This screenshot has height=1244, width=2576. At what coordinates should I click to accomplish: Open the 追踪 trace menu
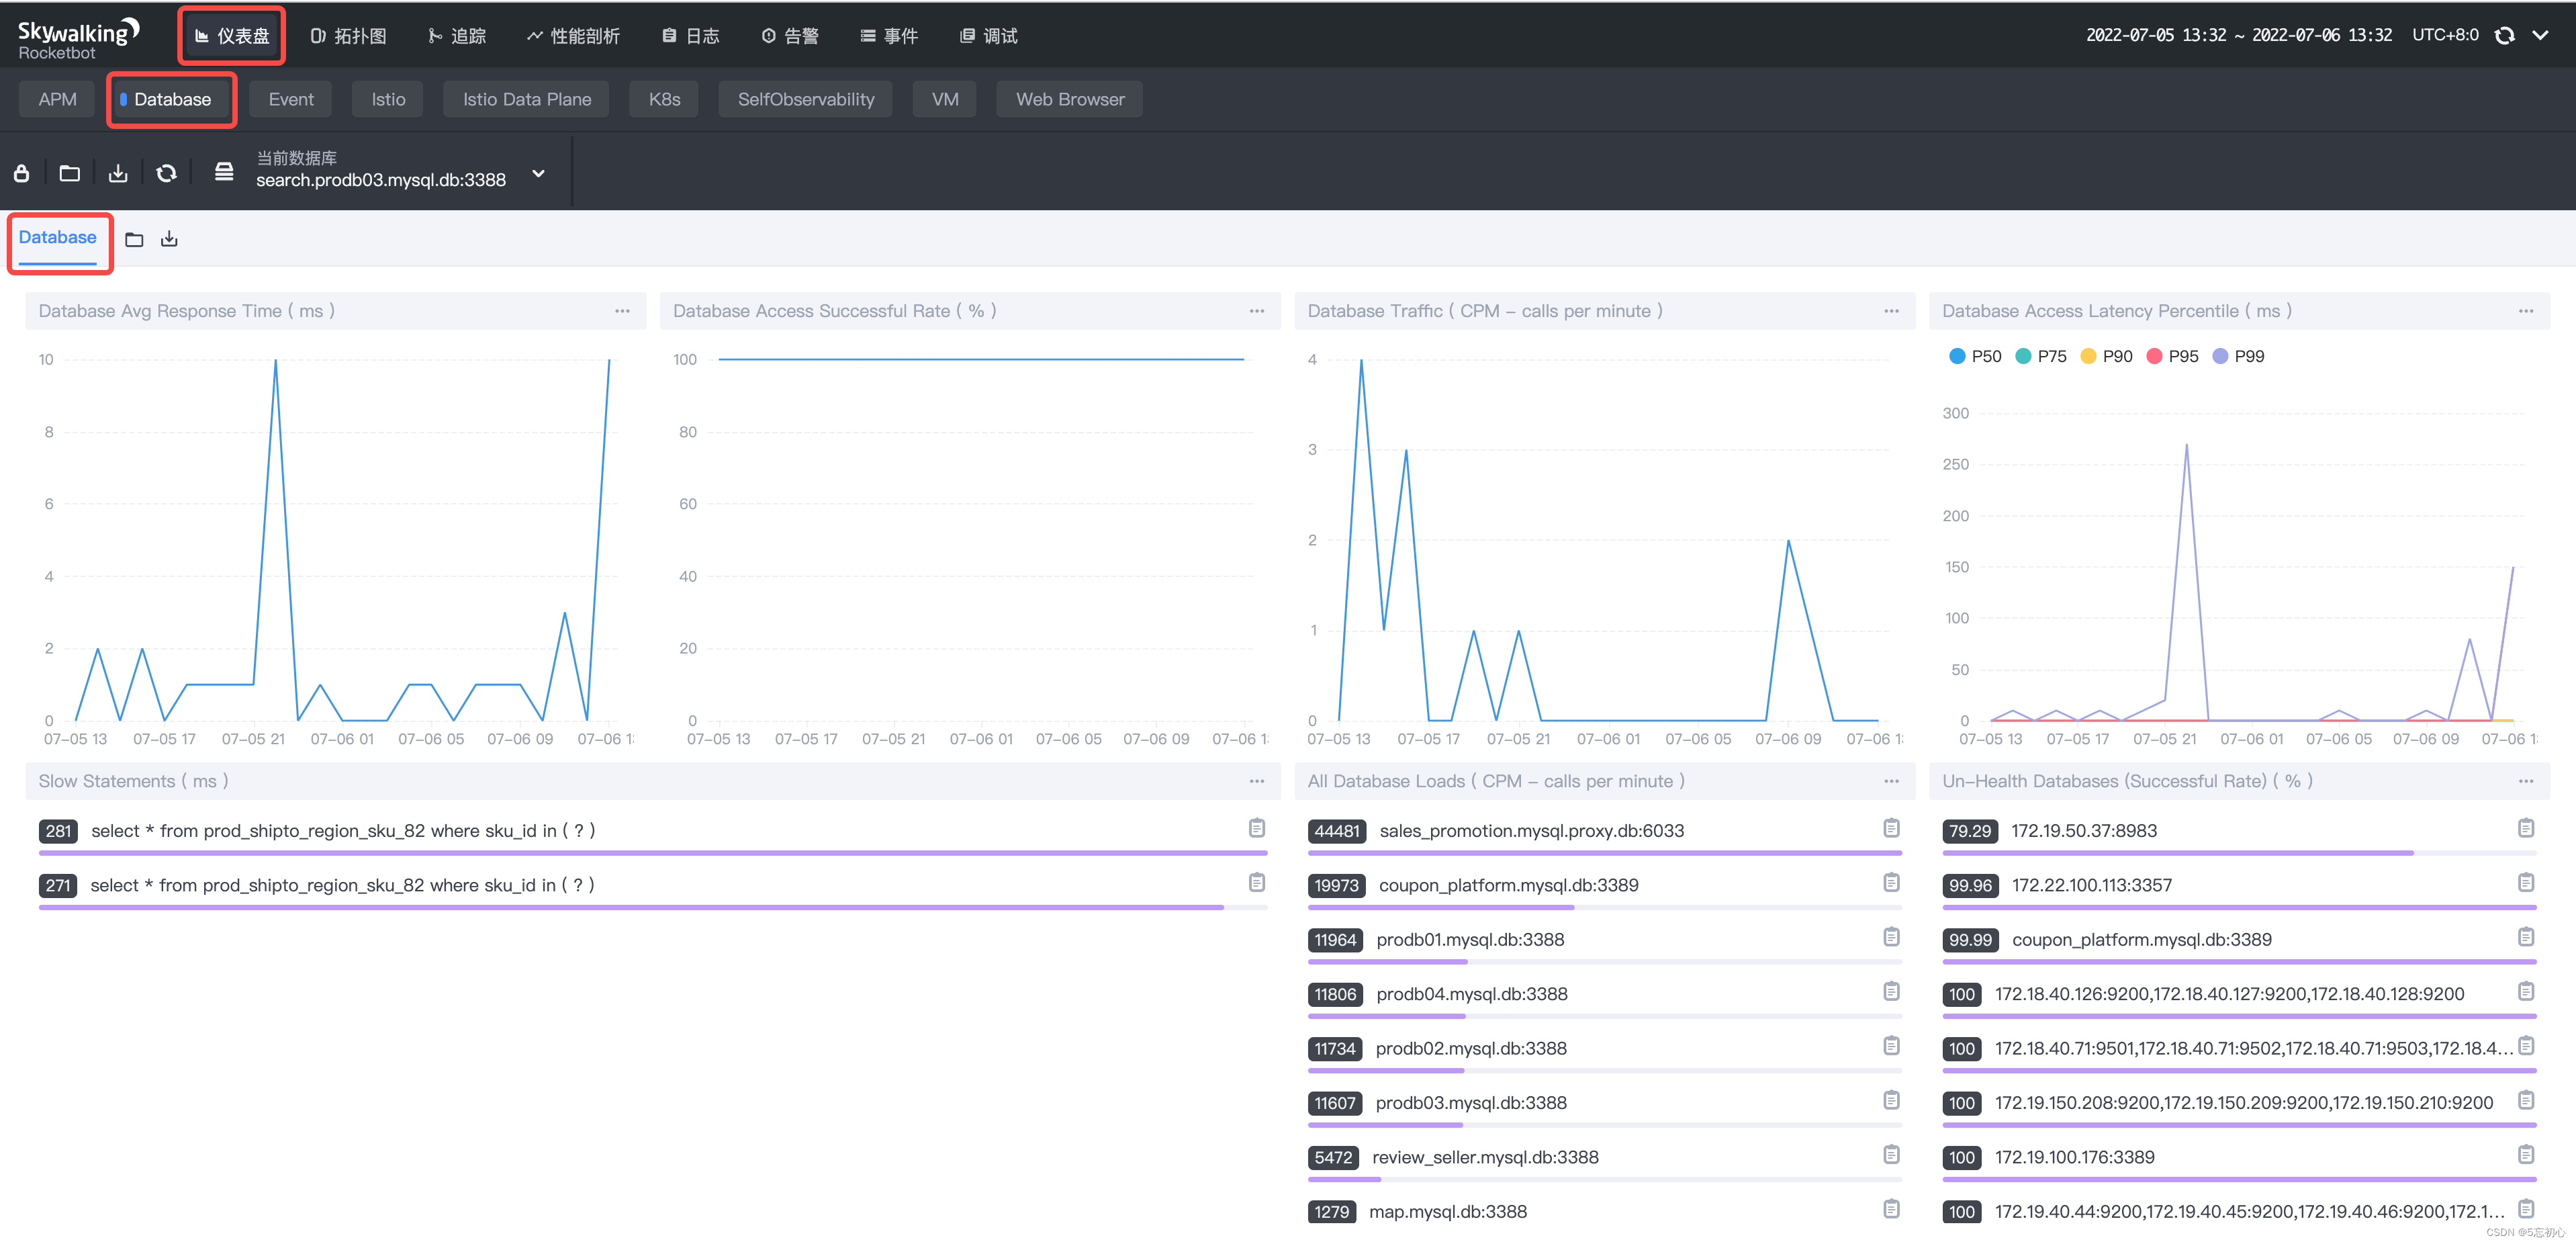(x=457, y=36)
